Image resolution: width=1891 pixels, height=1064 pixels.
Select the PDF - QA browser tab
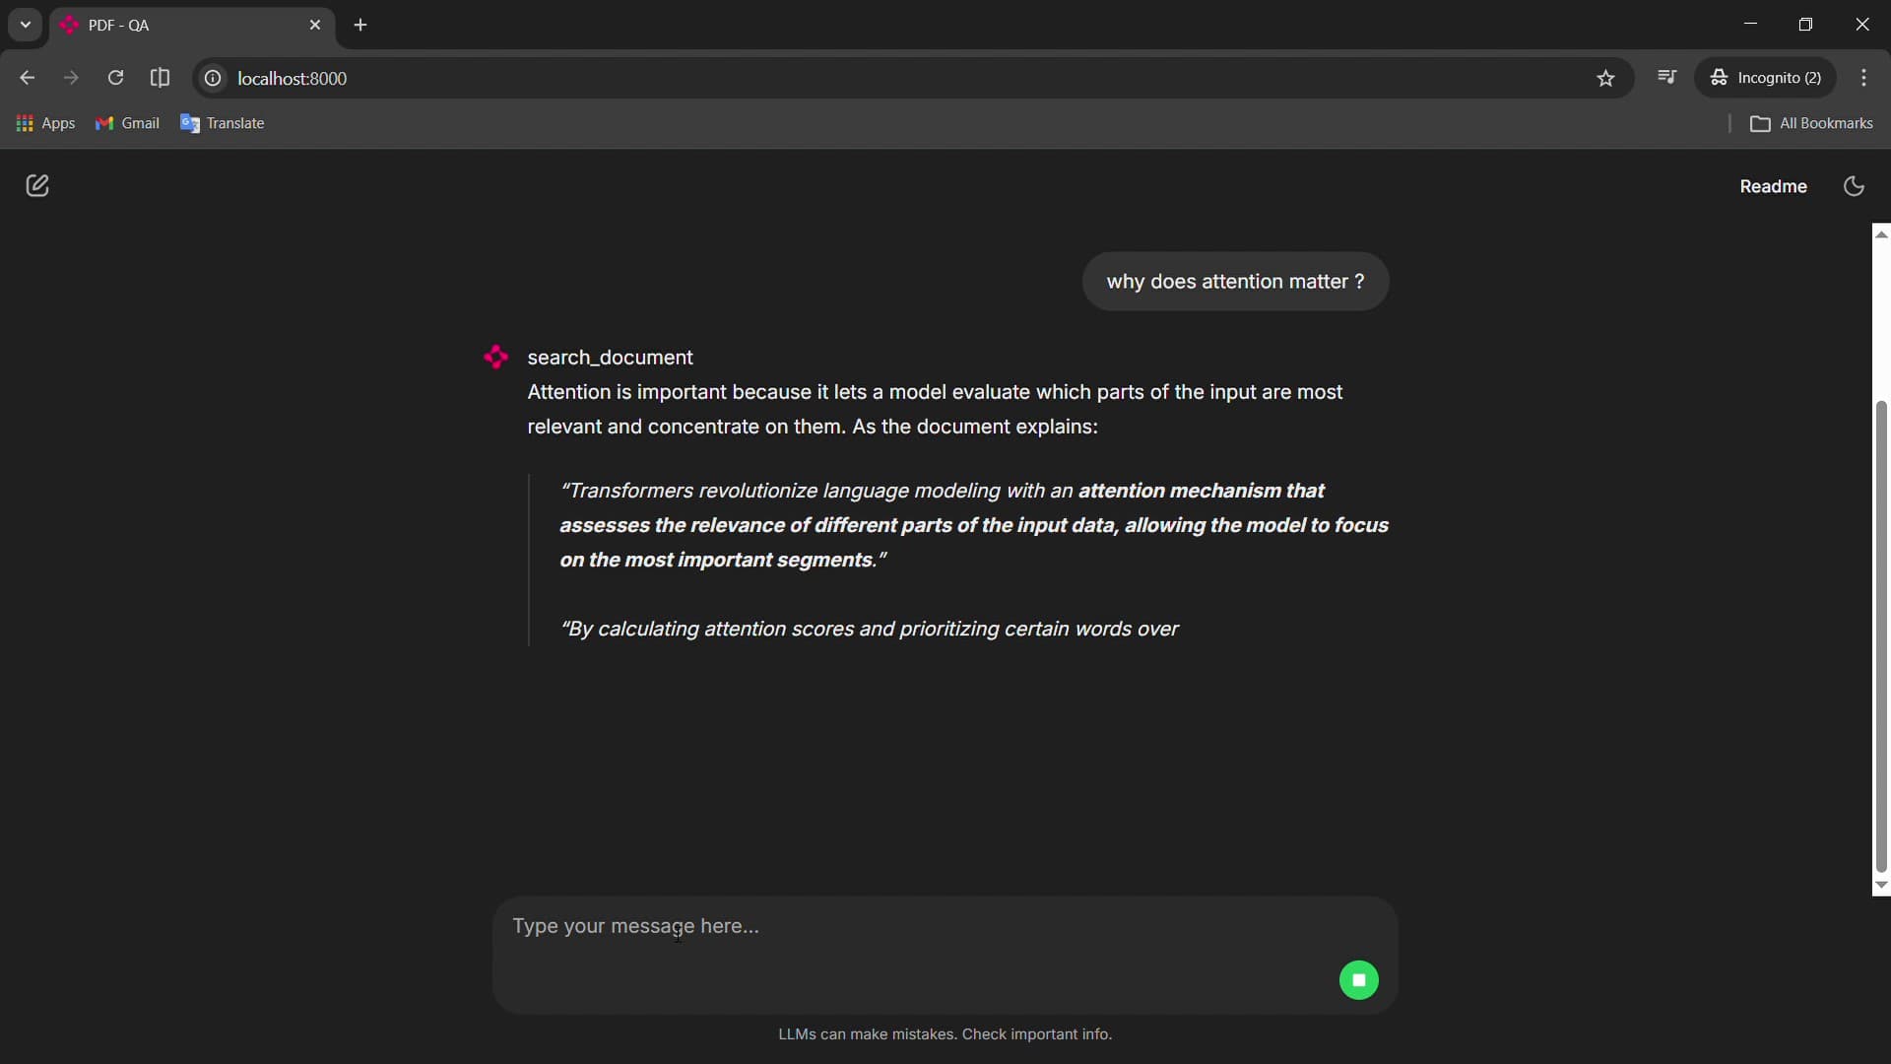pos(177,26)
